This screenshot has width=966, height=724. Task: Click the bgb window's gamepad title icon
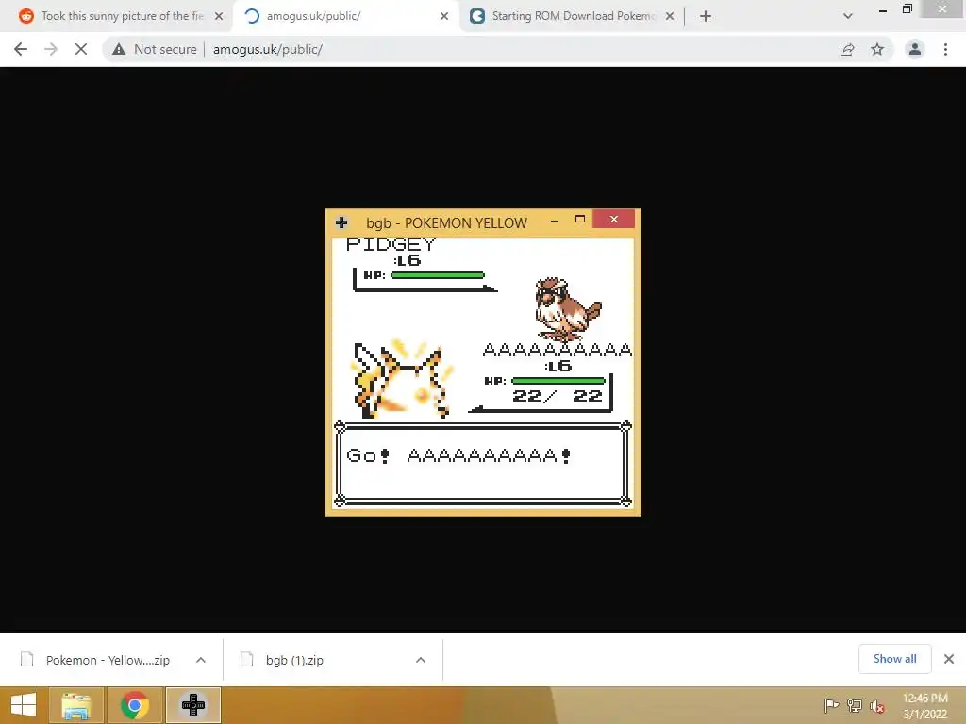point(341,222)
